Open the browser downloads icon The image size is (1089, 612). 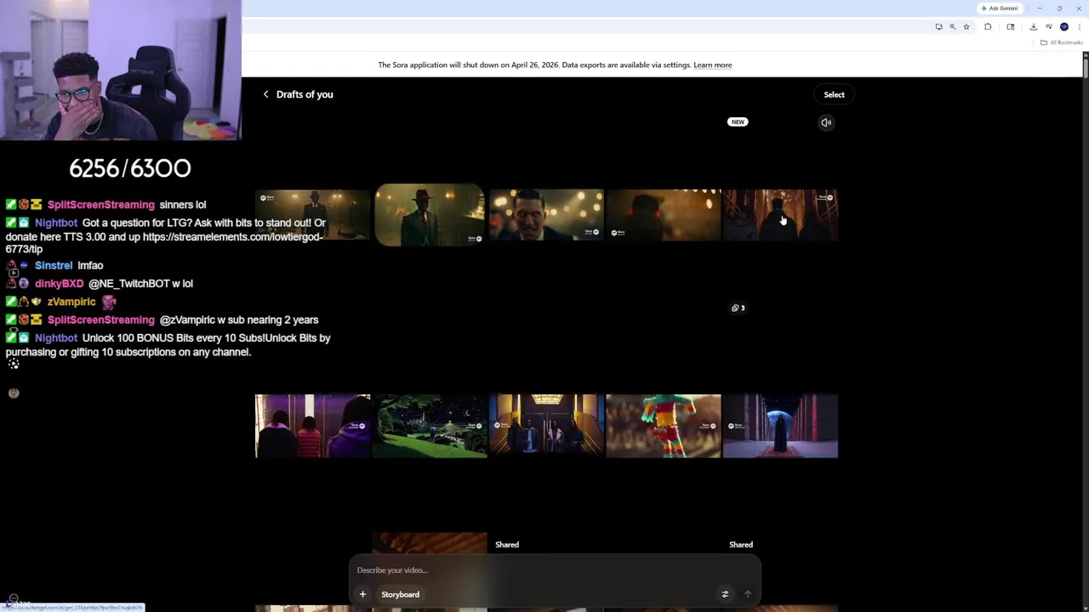(x=1034, y=27)
